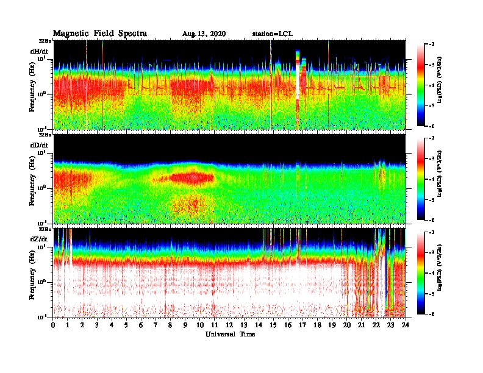Click the "dZ/dt" panel label
Image resolution: width=483 pixels, height=373 pixels.
[x=39, y=239]
